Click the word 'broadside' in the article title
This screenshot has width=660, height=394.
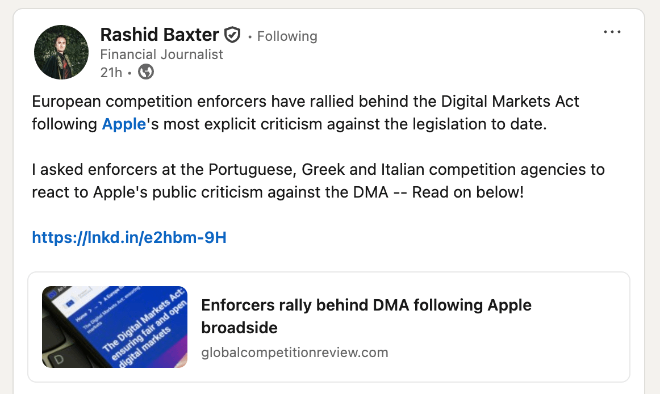coord(239,328)
